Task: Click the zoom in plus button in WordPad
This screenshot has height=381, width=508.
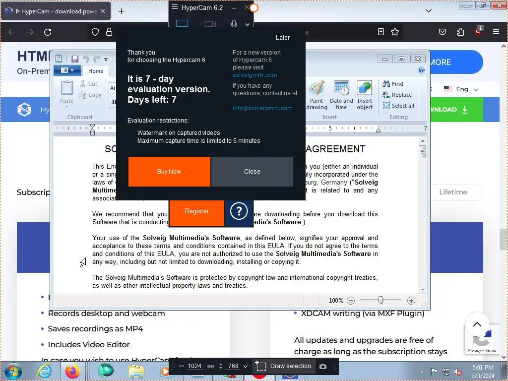Action: (411, 301)
